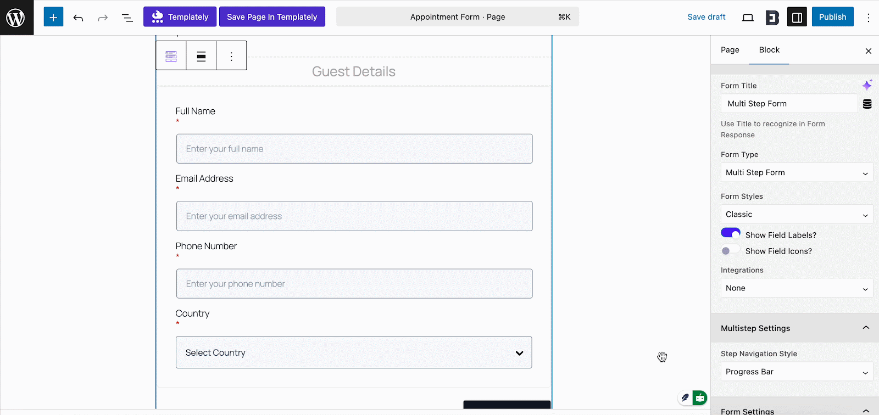
Task: Select the Guest Details heading
Action: coord(354,72)
